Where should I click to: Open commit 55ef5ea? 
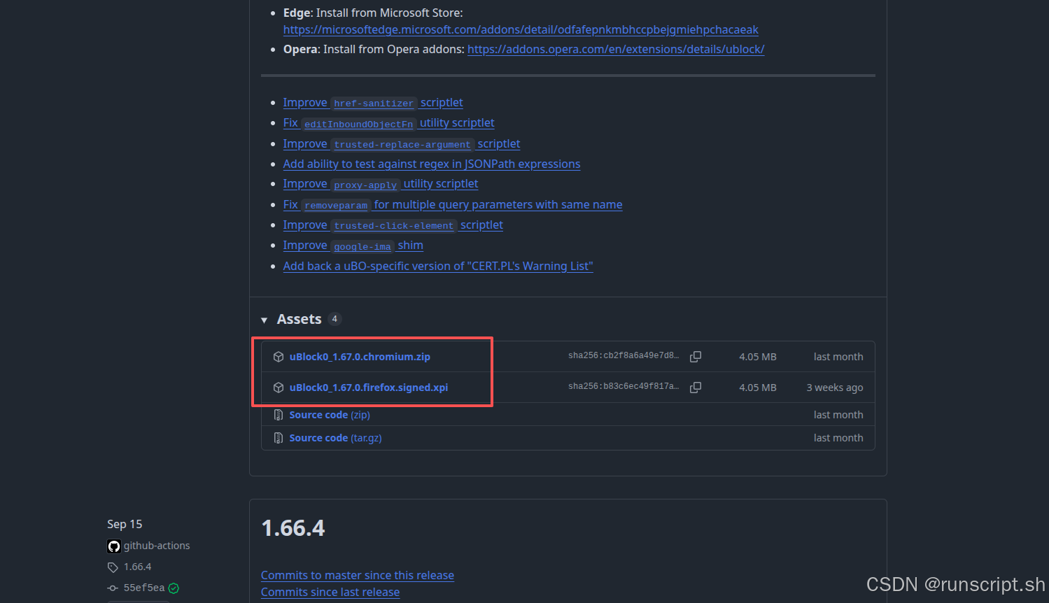[x=144, y=588]
